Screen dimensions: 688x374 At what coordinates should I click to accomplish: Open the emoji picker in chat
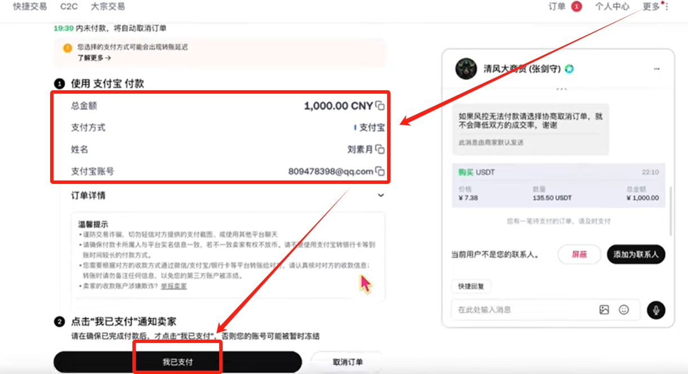click(x=624, y=310)
